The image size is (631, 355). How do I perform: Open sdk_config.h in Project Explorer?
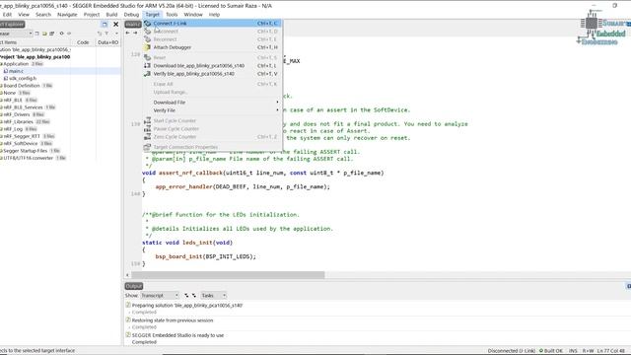pos(23,79)
